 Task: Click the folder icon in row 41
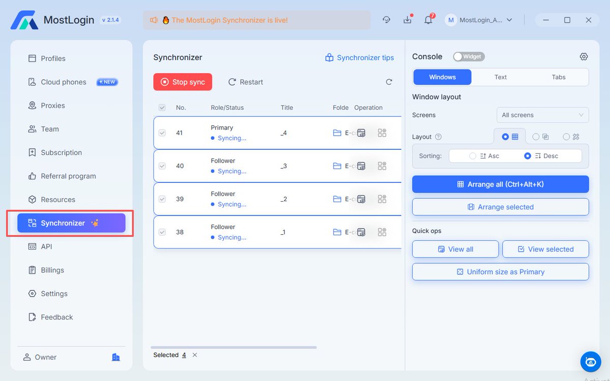pos(337,133)
